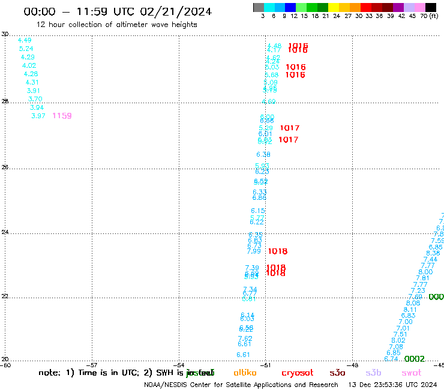Image resolution: width=444 pixels, height=390 pixels.
Task: Click the latitude axis label 26
Action: 5,167
